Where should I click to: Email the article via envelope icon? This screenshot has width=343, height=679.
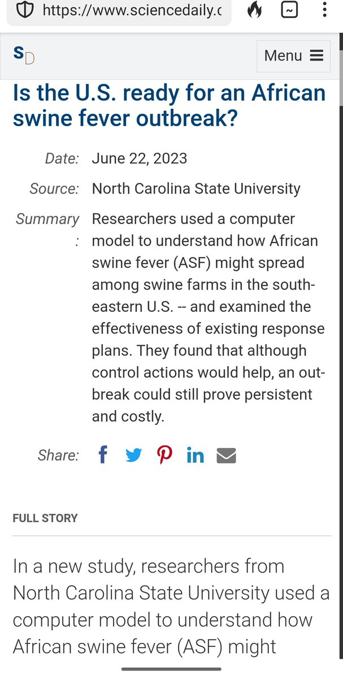click(x=226, y=455)
